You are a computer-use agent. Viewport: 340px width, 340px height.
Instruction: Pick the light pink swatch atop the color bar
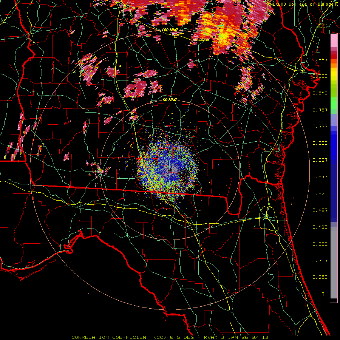tap(334, 40)
